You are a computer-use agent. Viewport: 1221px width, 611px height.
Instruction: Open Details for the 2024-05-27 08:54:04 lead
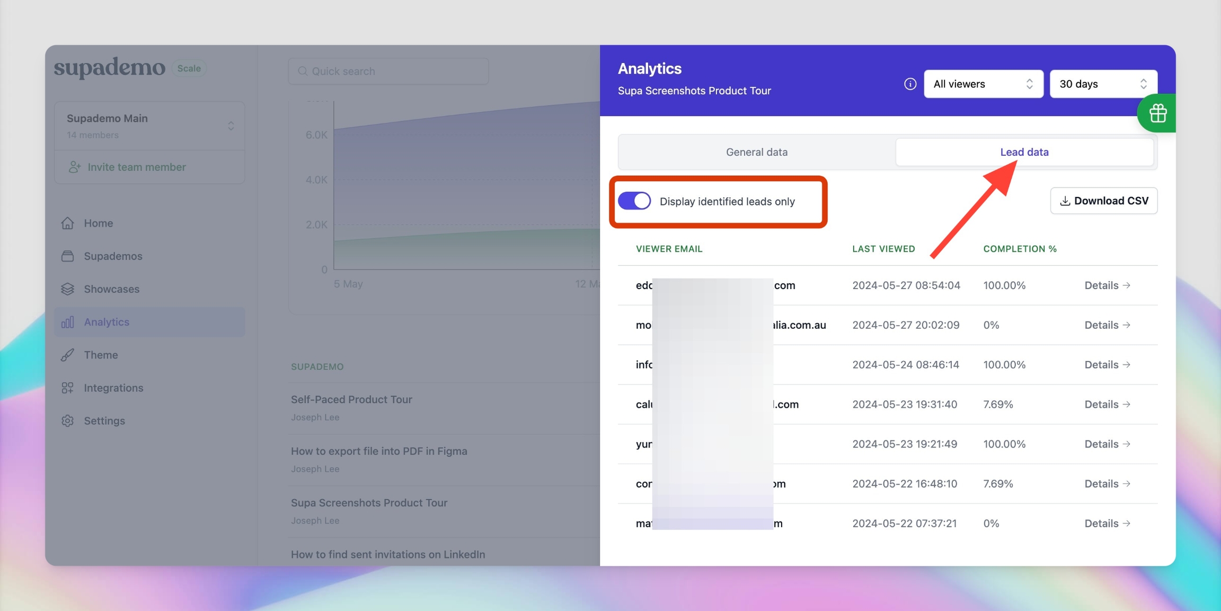(1107, 285)
